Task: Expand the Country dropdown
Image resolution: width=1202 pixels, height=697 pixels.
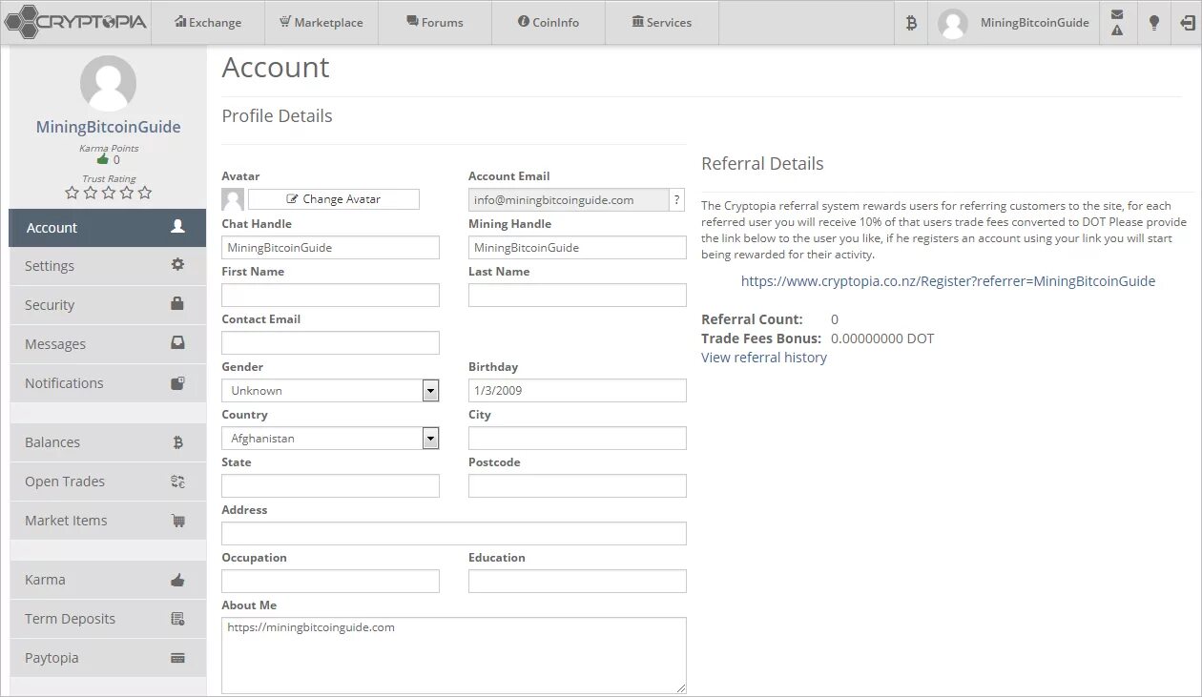Action: [x=430, y=439]
